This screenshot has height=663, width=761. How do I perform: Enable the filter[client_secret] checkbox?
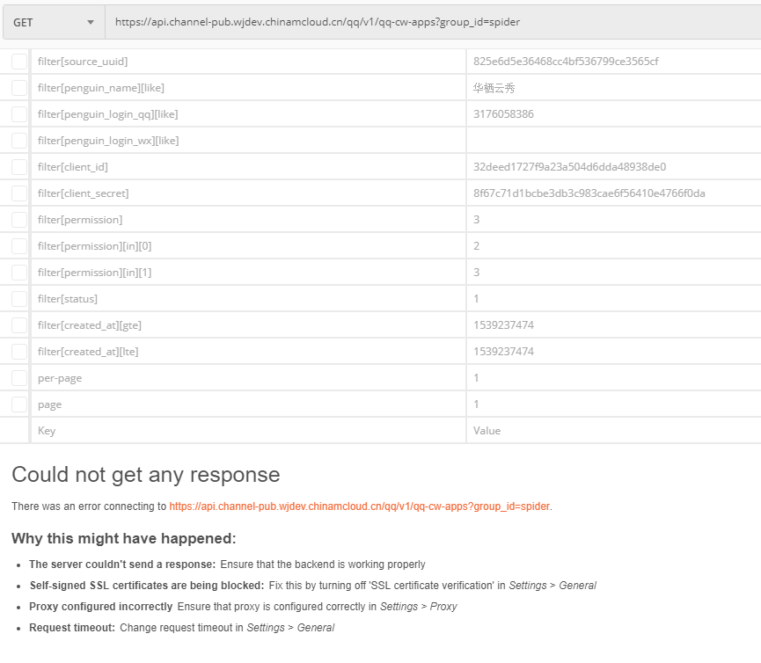pos(19,193)
